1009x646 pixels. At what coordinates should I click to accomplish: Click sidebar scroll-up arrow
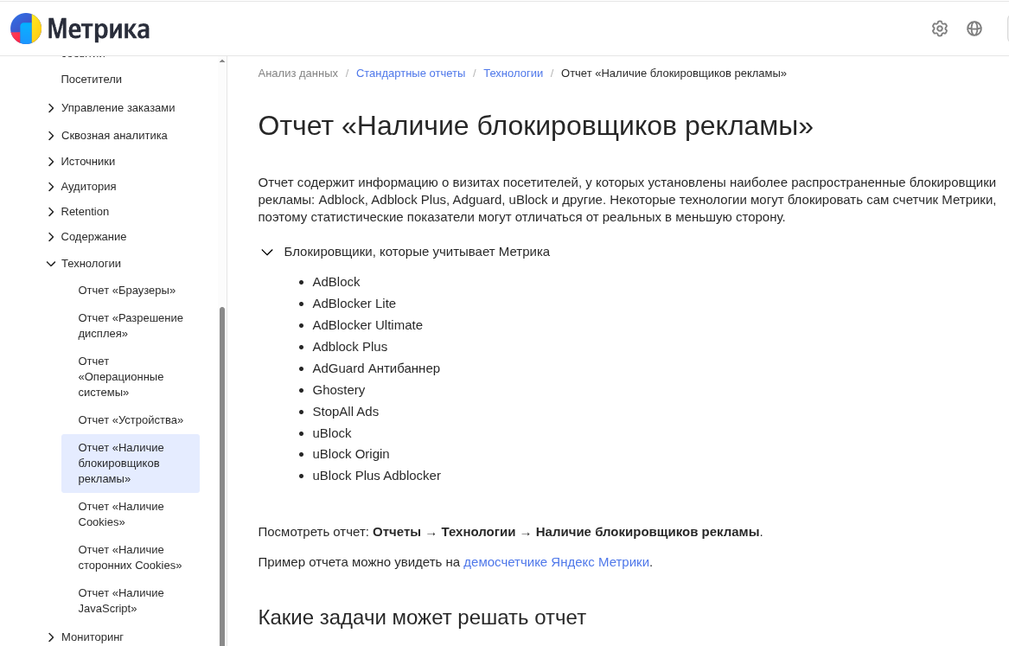pos(222,61)
